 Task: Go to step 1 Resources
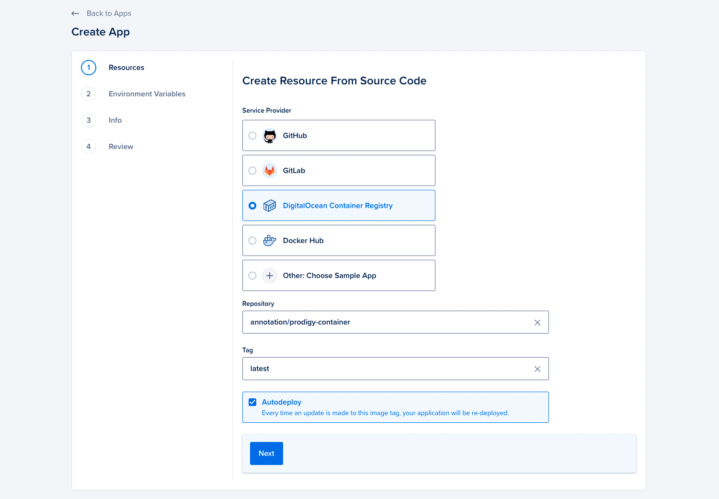pyautogui.click(x=126, y=68)
